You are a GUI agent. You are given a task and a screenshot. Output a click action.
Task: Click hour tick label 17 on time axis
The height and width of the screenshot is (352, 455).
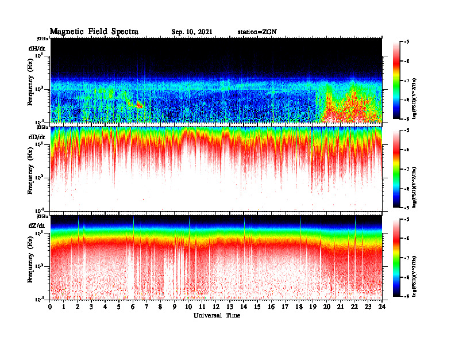(286, 307)
